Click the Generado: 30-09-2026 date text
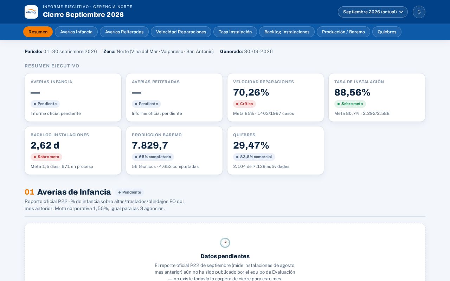The image size is (450, 281). 246,52
